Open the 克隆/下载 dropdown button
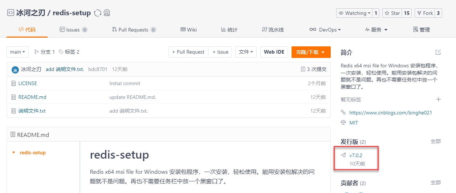Viewport: 456px width, 193px height. 311,52
